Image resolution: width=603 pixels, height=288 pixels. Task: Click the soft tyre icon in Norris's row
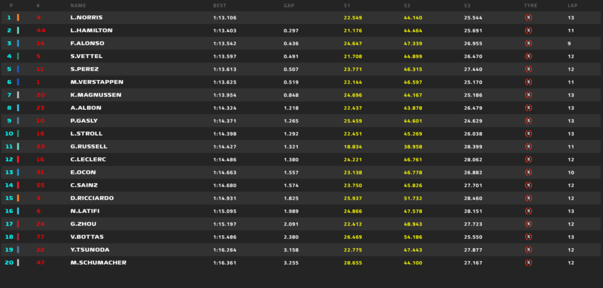click(x=528, y=18)
